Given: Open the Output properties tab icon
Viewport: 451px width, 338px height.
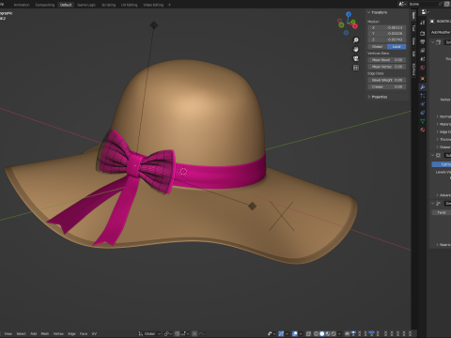Looking at the screenshot, I should (x=423, y=42).
